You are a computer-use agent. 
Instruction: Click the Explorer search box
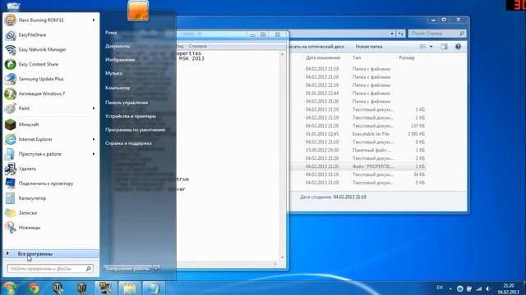[437, 34]
